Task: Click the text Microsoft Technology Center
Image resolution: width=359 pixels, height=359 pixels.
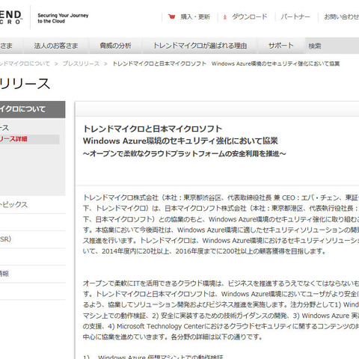Action: click(160, 326)
